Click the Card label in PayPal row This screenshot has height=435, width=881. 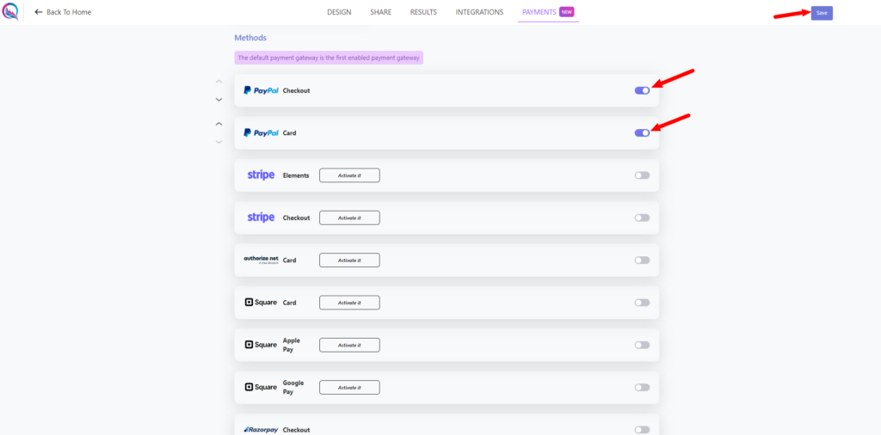289,133
